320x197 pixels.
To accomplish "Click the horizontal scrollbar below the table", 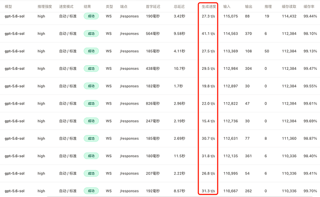I will tap(179, 197).
